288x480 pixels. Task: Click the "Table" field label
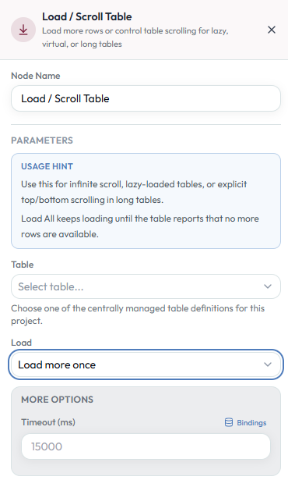tap(23, 265)
